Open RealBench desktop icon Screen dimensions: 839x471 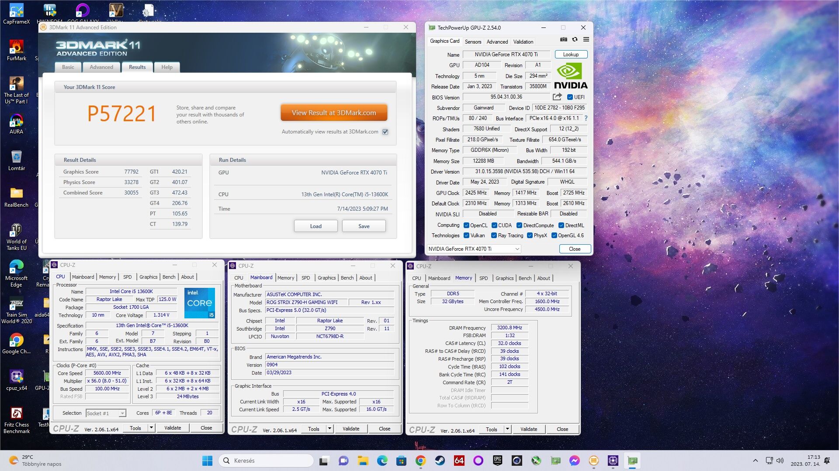click(x=16, y=197)
